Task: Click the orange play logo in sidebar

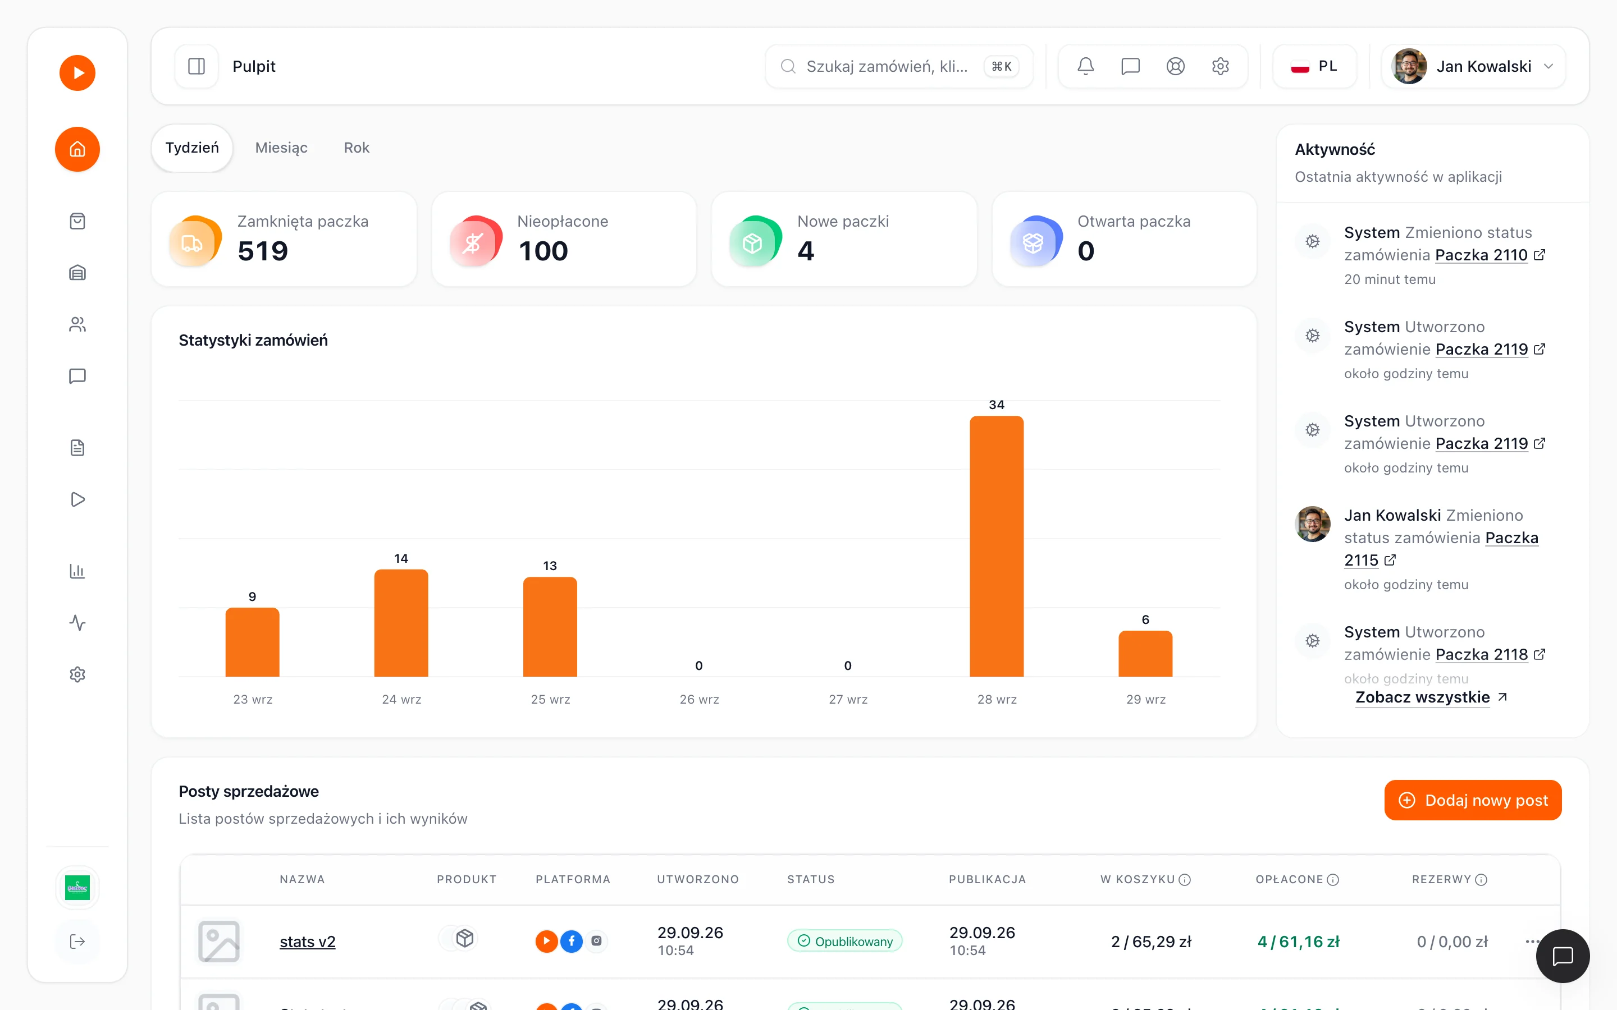Action: 77,73
